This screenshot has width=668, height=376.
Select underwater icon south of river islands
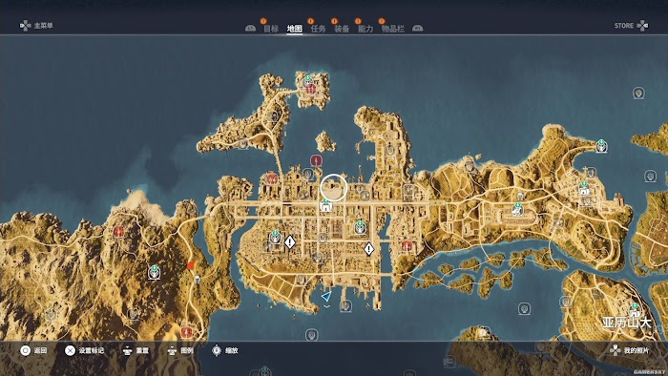[x=524, y=308]
